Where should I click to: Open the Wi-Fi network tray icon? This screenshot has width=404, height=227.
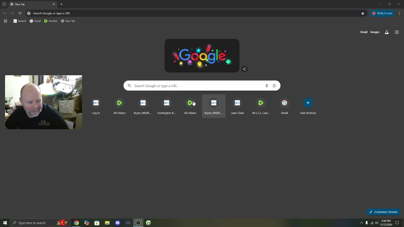372,223
